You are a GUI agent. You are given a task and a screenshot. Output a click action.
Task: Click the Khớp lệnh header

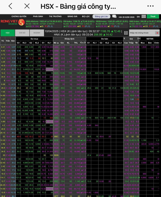(x=69, y=39)
